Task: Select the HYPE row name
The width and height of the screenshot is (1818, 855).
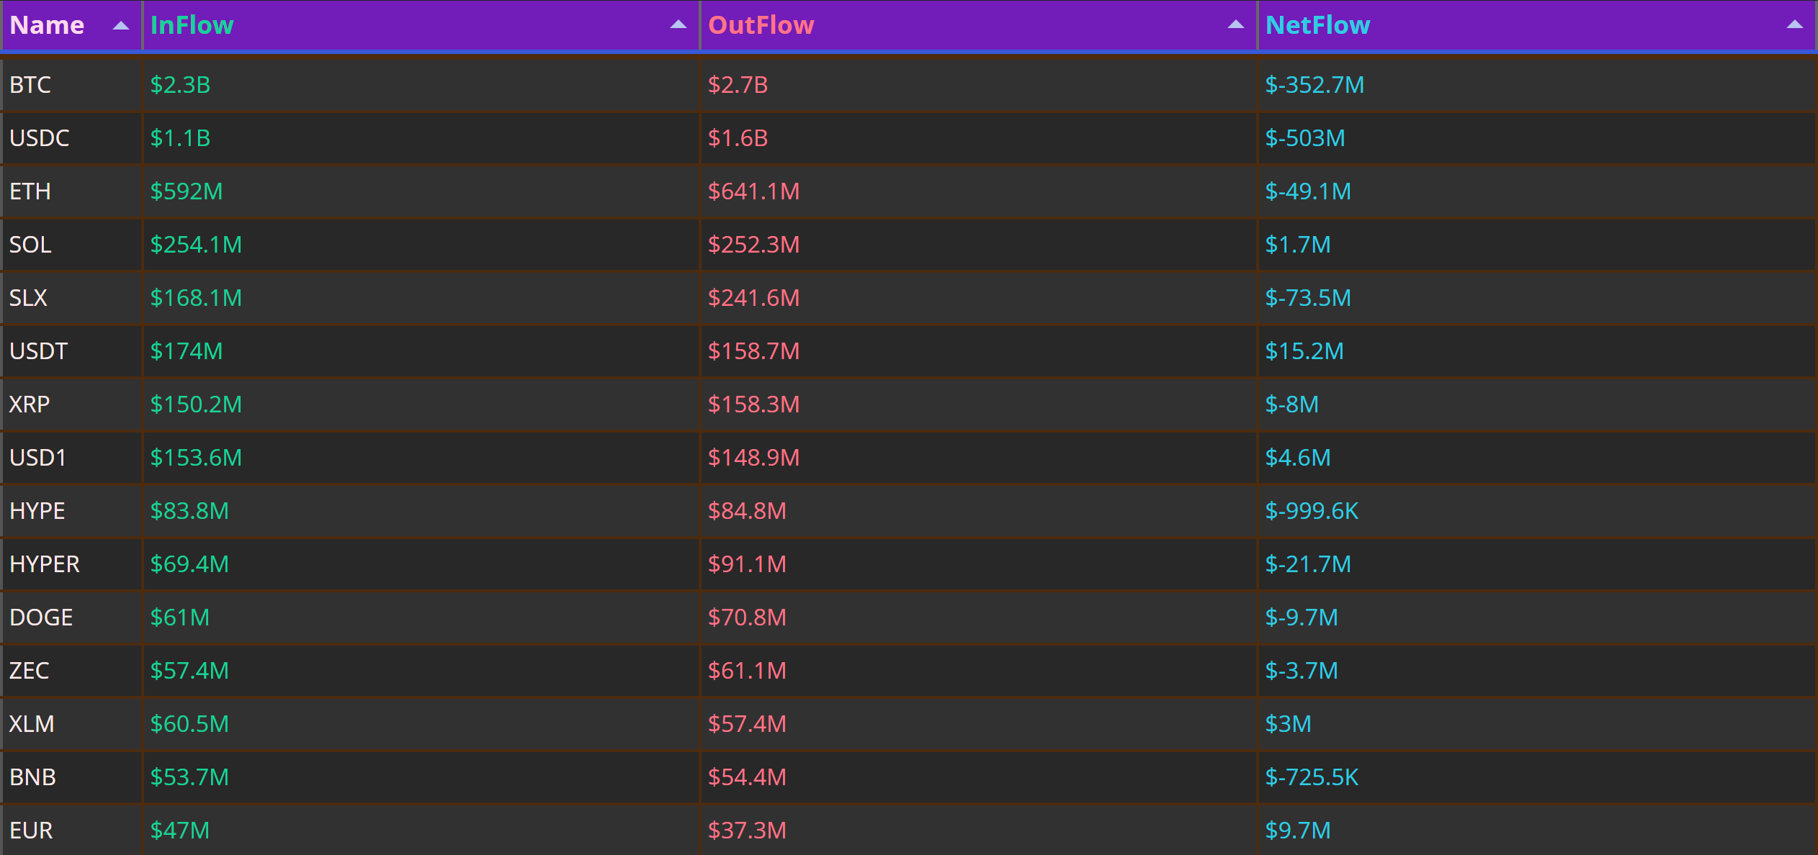Action: pyautogui.click(x=37, y=511)
